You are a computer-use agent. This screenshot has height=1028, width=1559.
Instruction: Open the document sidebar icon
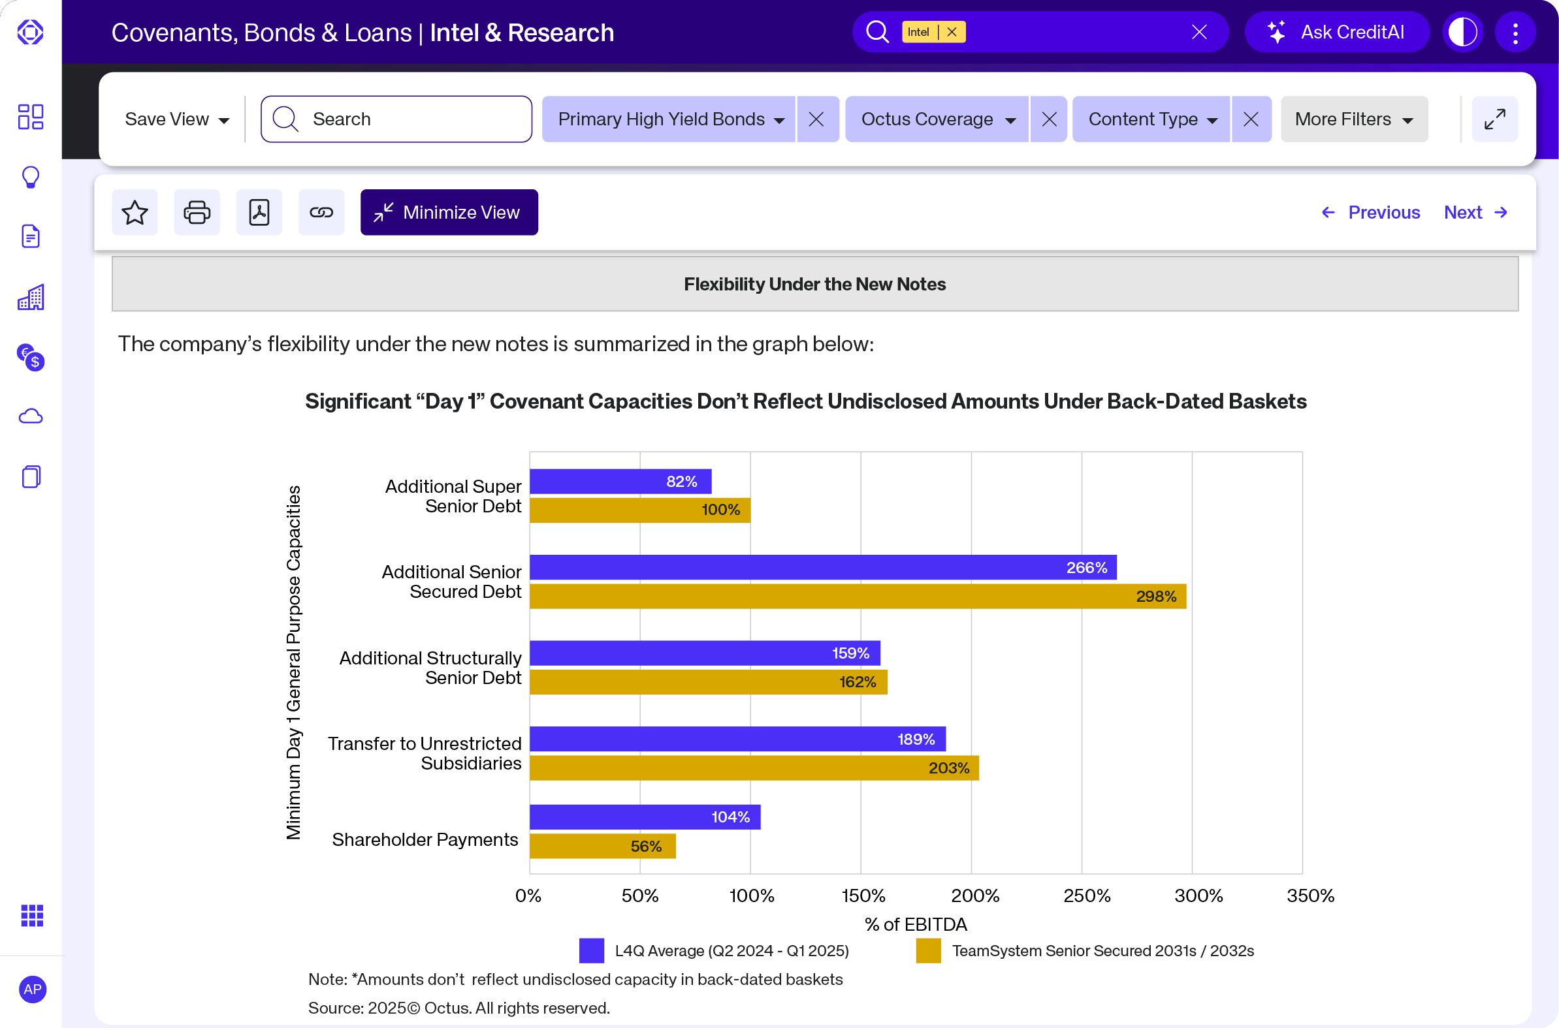(x=31, y=237)
